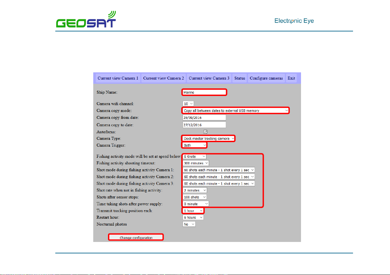Click the Camera copy to date field

[x=204, y=125]
